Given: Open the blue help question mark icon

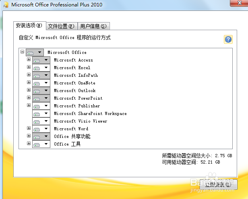Looking at the screenshot, I should pyautogui.click(x=228, y=39).
